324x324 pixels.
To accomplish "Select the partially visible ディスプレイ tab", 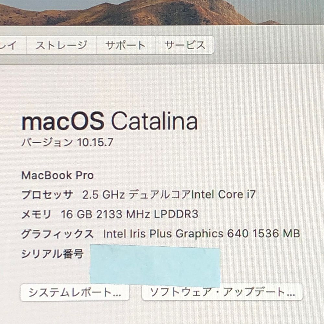I will [13, 45].
